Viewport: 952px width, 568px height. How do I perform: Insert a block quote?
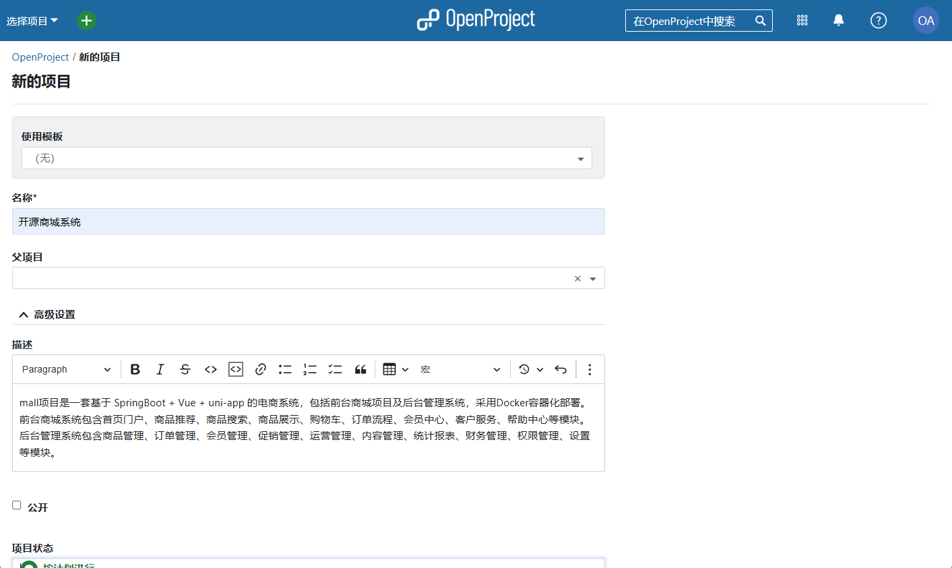click(x=360, y=369)
